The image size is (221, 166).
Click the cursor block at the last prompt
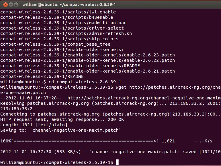tap(117, 162)
